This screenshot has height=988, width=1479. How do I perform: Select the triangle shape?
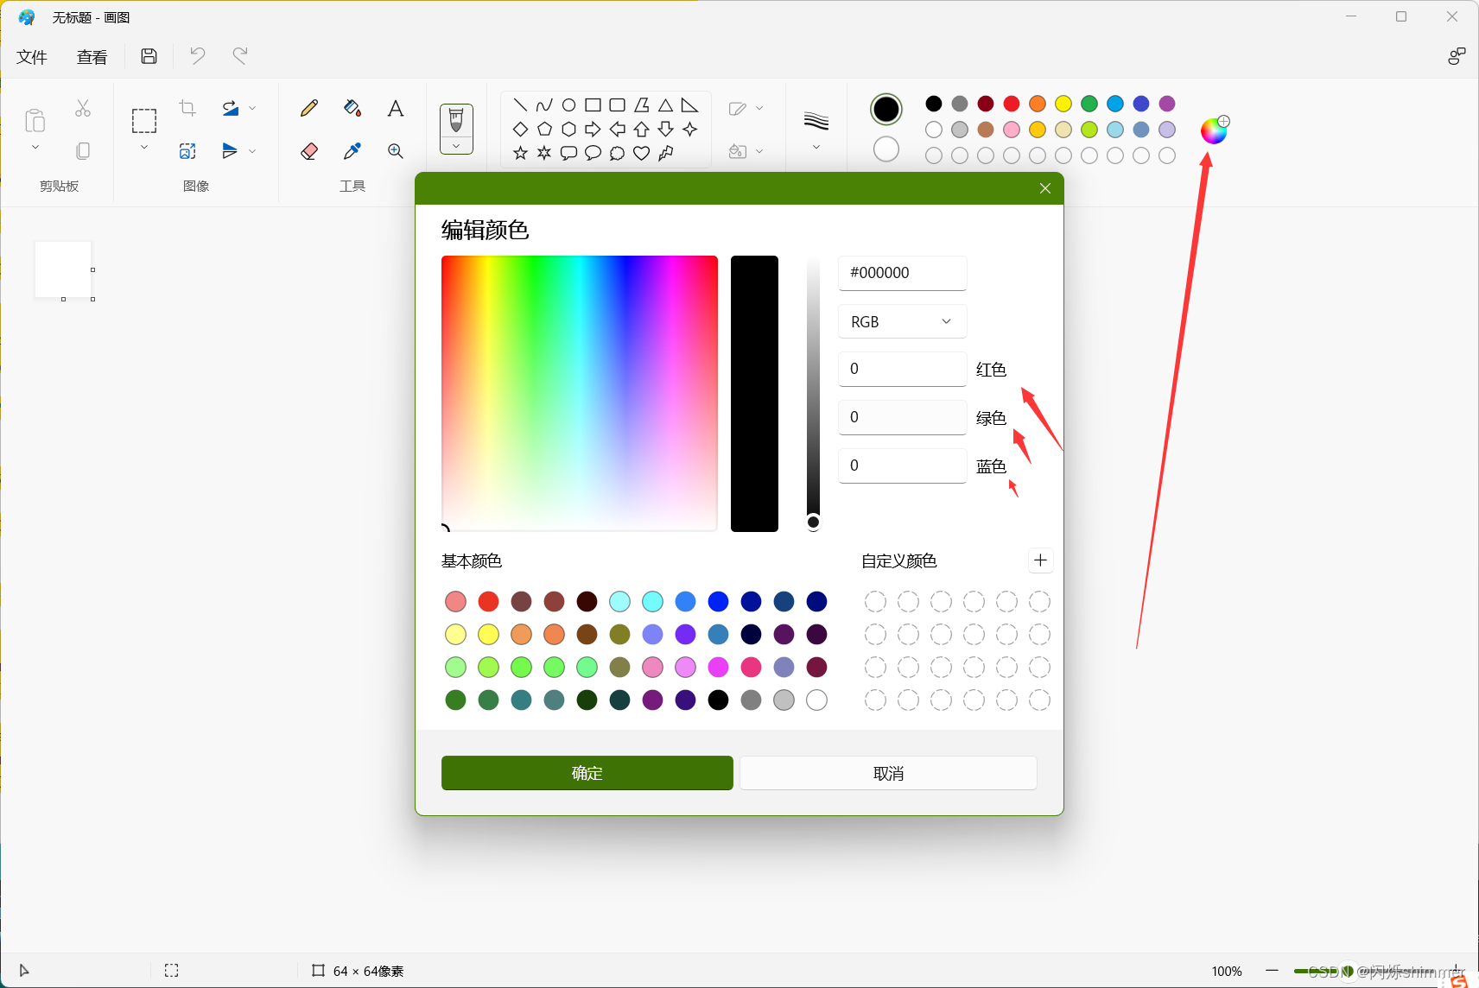click(x=665, y=105)
